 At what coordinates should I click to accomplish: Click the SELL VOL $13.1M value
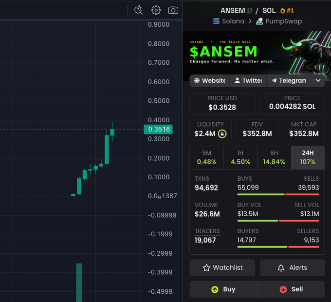pyautogui.click(x=310, y=214)
